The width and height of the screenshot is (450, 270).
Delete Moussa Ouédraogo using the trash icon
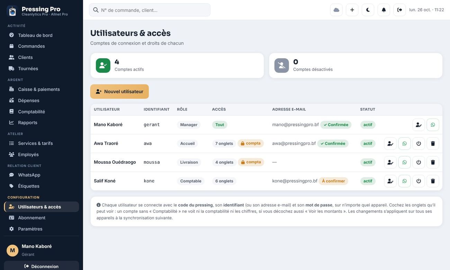[433, 162]
